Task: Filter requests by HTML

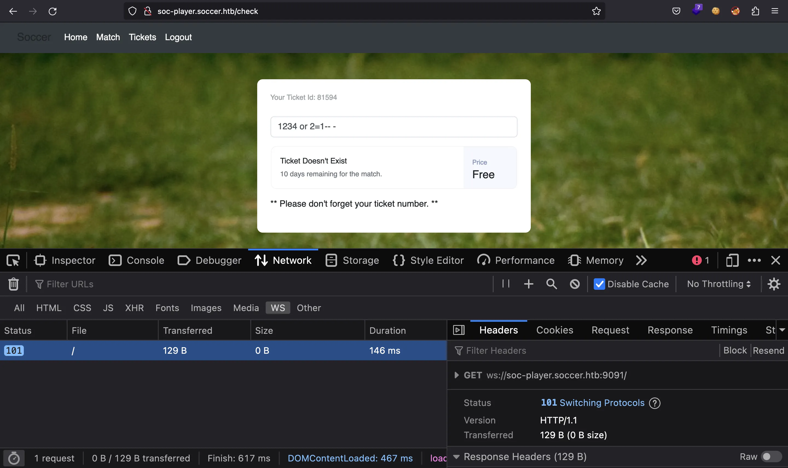Action: (49, 308)
